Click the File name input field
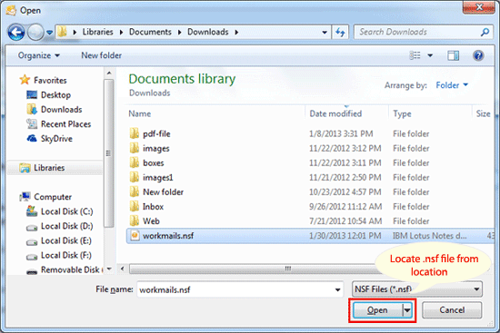This screenshot has width=500, height=333. (240, 289)
